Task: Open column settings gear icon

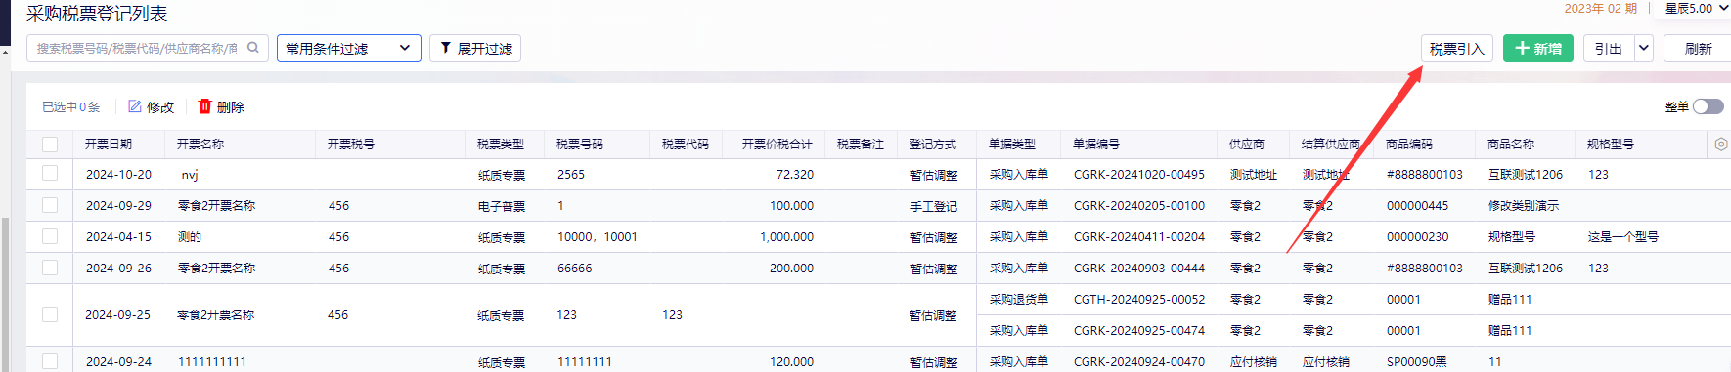Action: click(x=1721, y=144)
